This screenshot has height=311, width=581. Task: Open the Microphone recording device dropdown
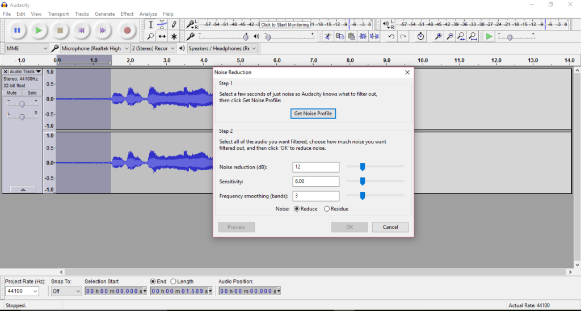pos(95,48)
